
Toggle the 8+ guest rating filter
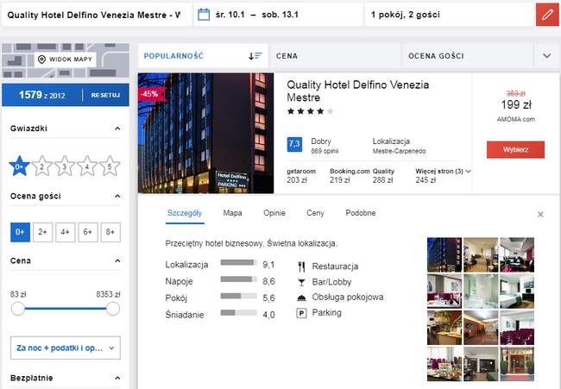110,231
